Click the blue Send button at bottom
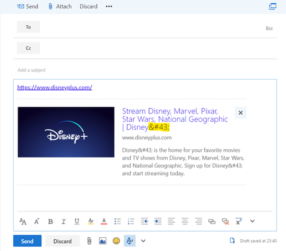This screenshot has width=286, height=251. [x=27, y=241]
